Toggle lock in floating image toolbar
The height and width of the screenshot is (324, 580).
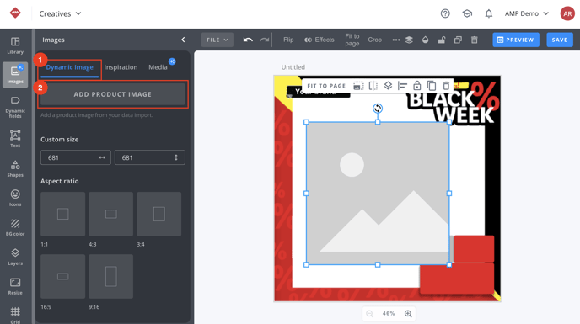pos(416,86)
